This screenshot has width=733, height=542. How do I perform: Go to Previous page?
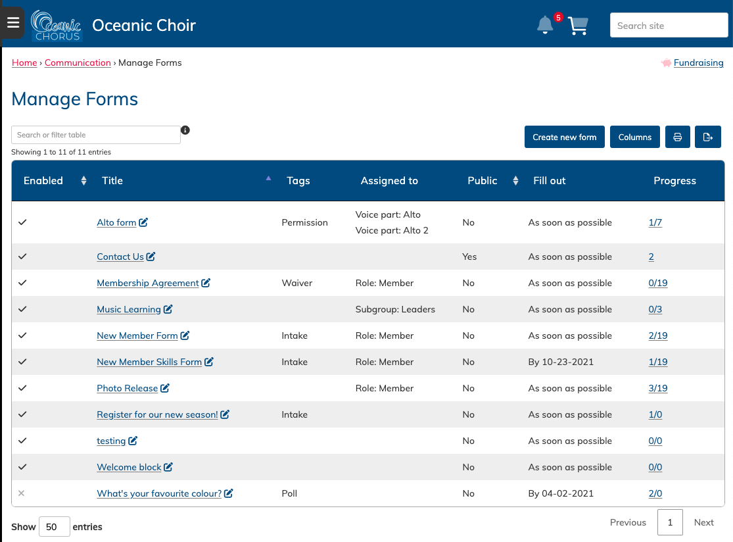point(628,522)
